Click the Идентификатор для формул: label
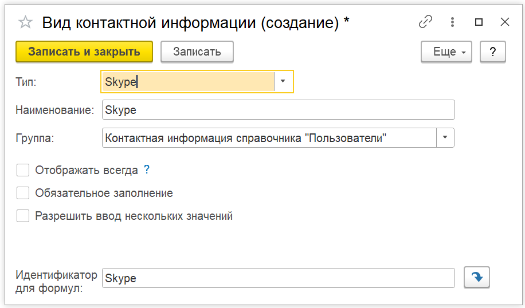 pyautogui.click(x=56, y=281)
